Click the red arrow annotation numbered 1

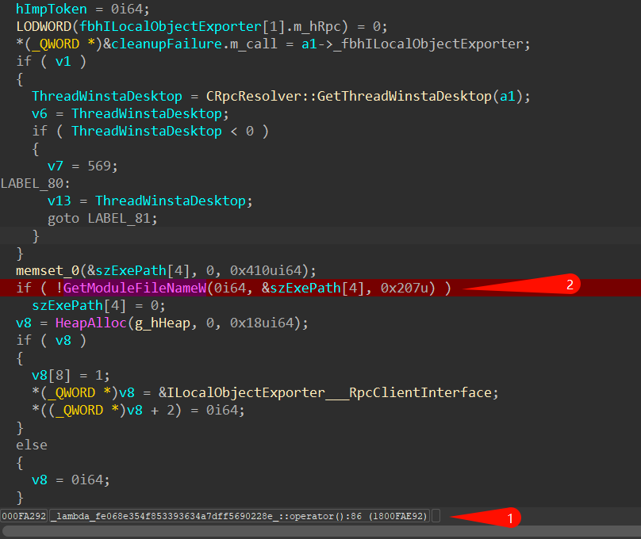[x=484, y=517]
